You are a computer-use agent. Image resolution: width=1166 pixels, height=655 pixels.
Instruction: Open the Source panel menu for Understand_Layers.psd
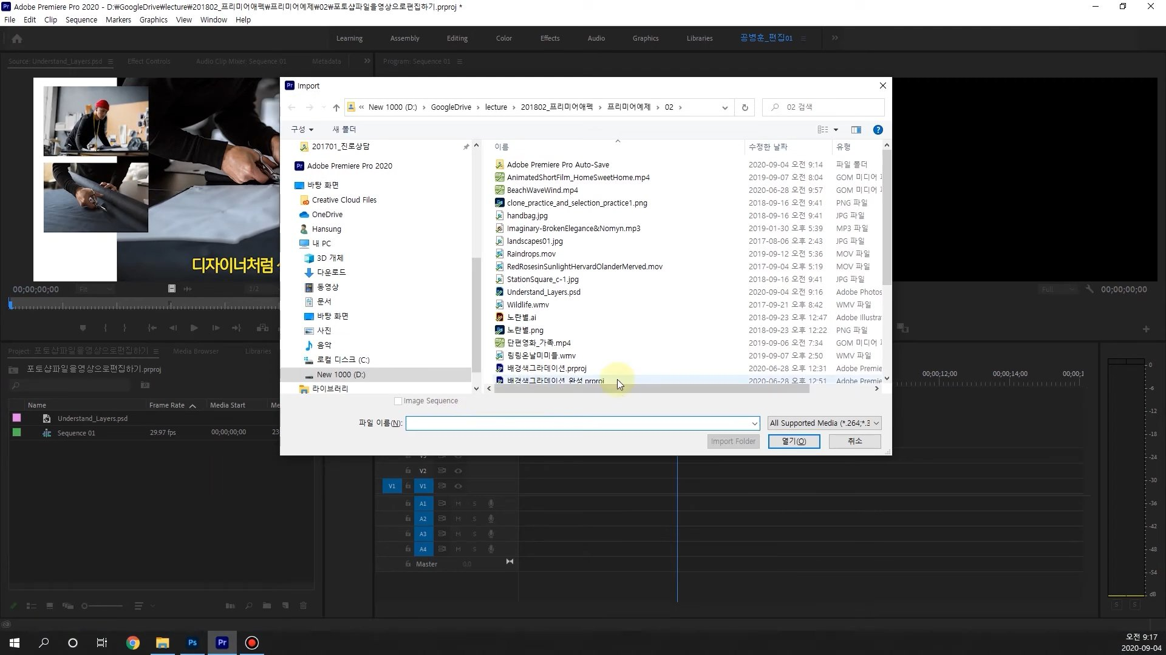pyautogui.click(x=110, y=62)
